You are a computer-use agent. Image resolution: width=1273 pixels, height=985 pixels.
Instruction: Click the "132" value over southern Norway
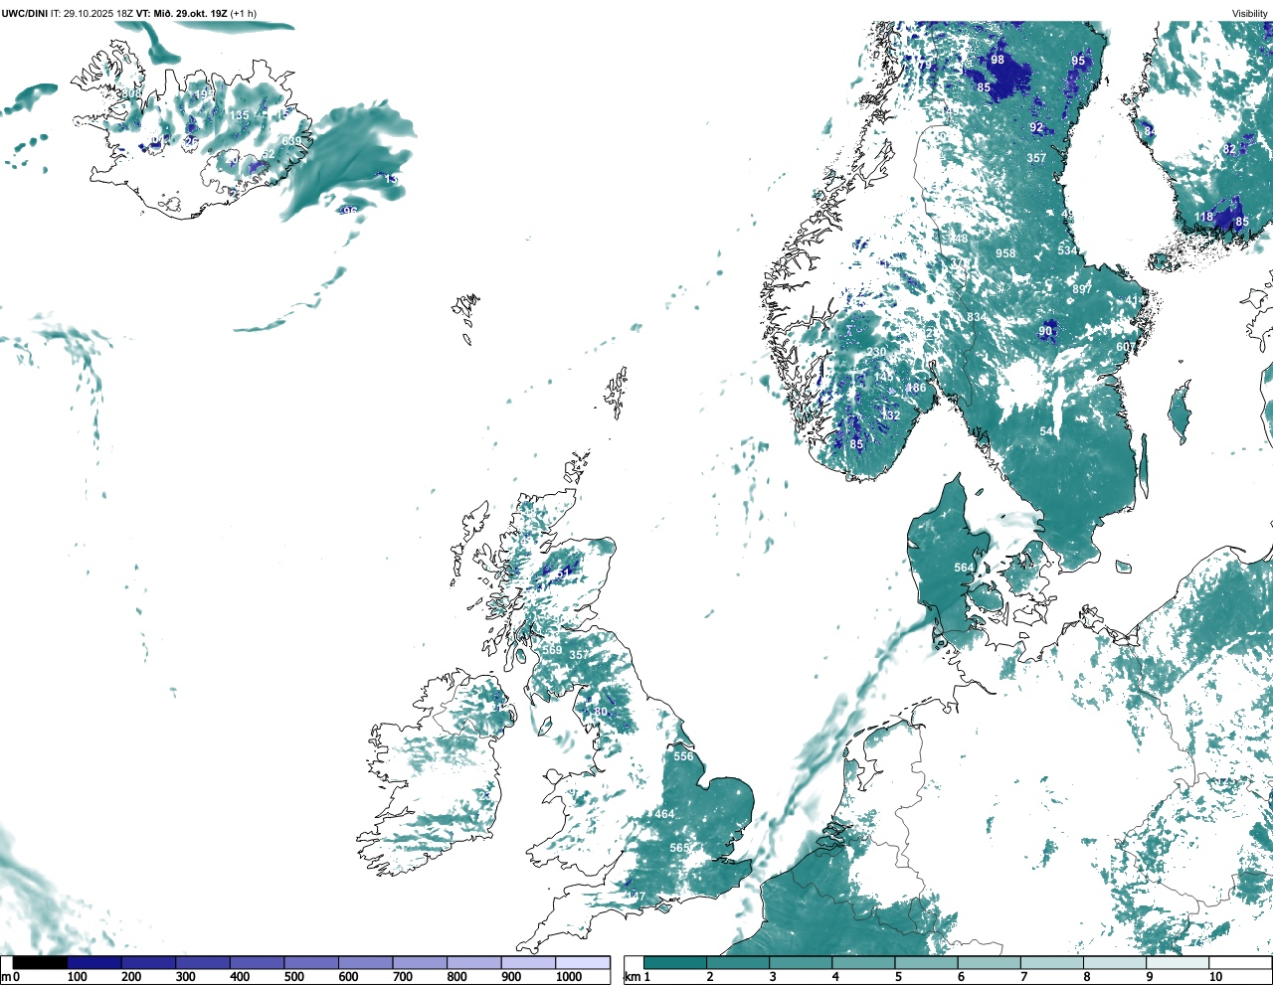click(891, 415)
